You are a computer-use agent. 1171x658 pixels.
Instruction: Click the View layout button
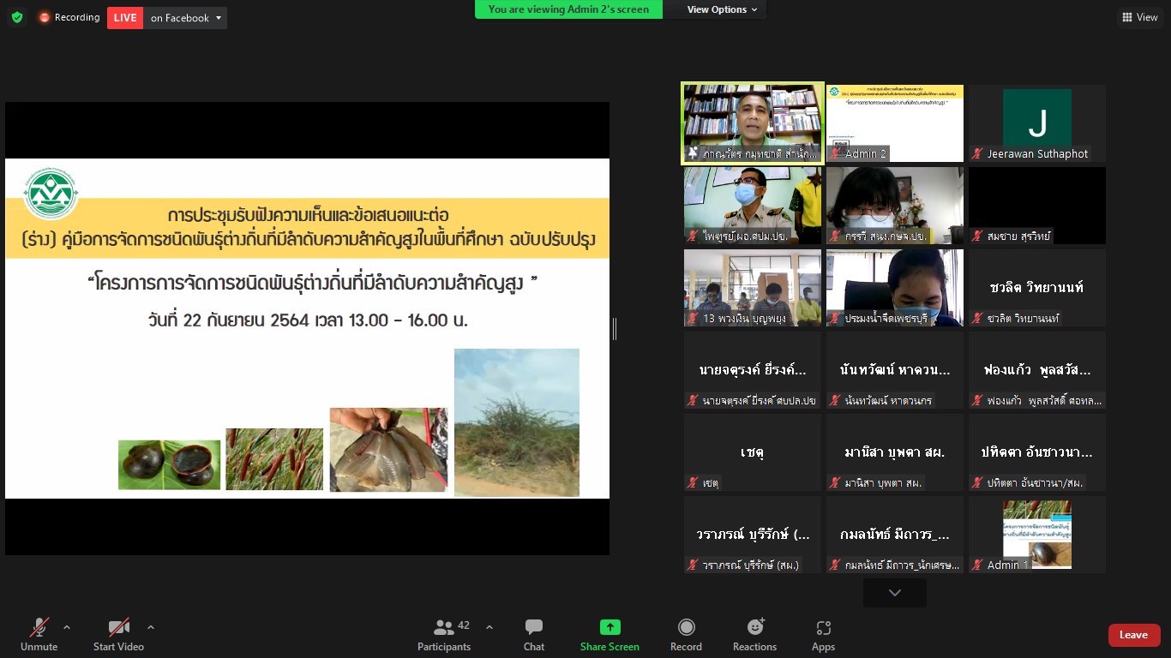coord(1140,17)
